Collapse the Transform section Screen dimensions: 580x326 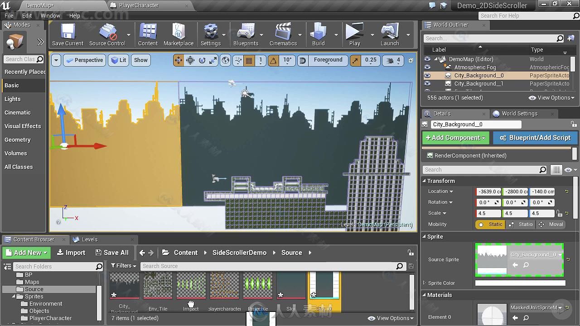(425, 181)
